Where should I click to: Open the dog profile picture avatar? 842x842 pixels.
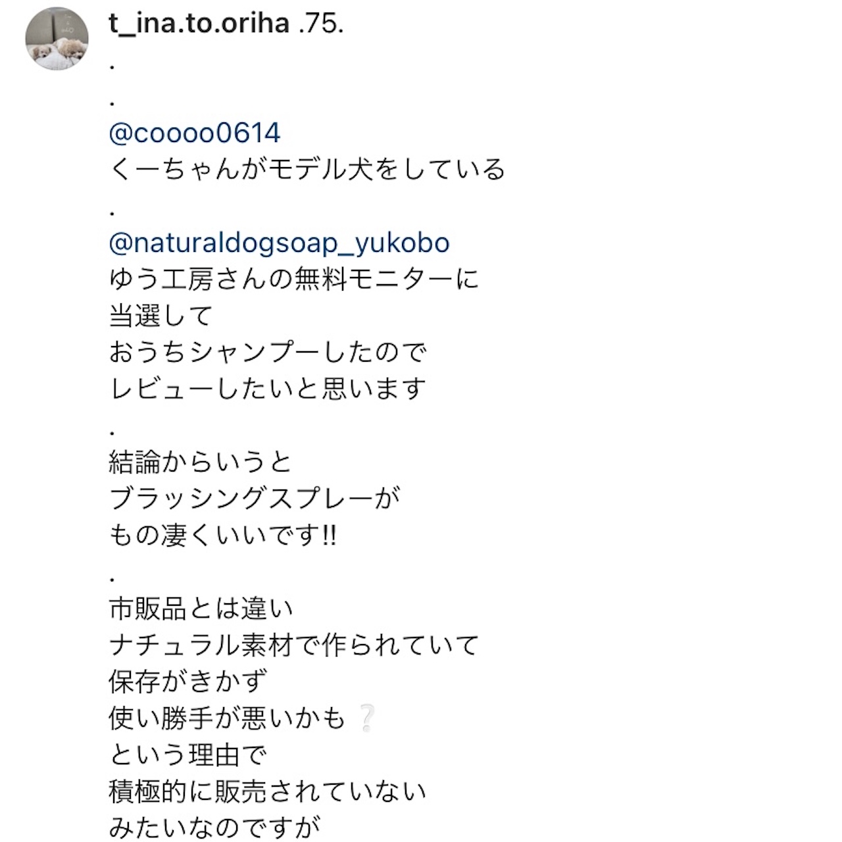(57, 39)
